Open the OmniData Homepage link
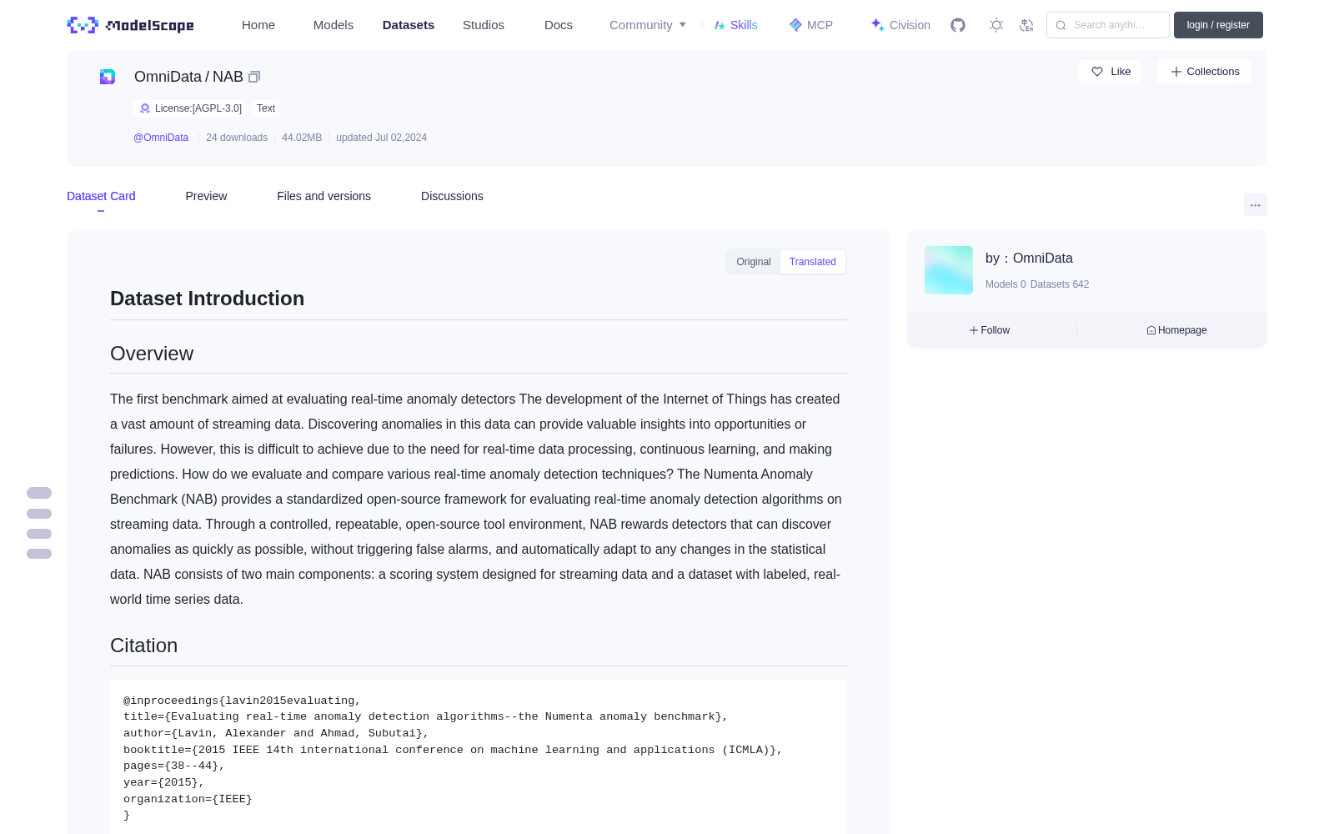Image resolution: width=1334 pixels, height=834 pixels. 1176,330
